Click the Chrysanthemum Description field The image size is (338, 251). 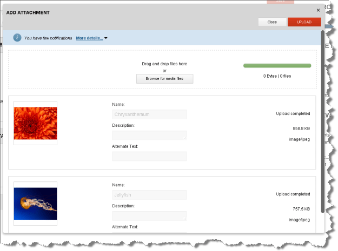[149, 135]
